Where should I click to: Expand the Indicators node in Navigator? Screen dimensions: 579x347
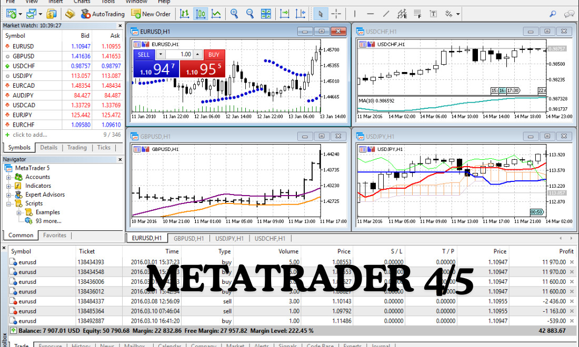click(x=8, y=186)
